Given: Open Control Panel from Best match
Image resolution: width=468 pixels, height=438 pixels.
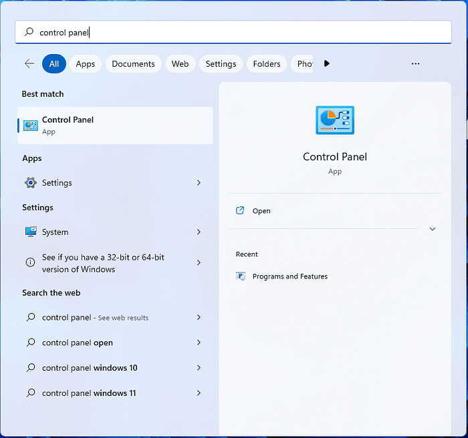Looking at the screenshot, I should coord(115,126).
